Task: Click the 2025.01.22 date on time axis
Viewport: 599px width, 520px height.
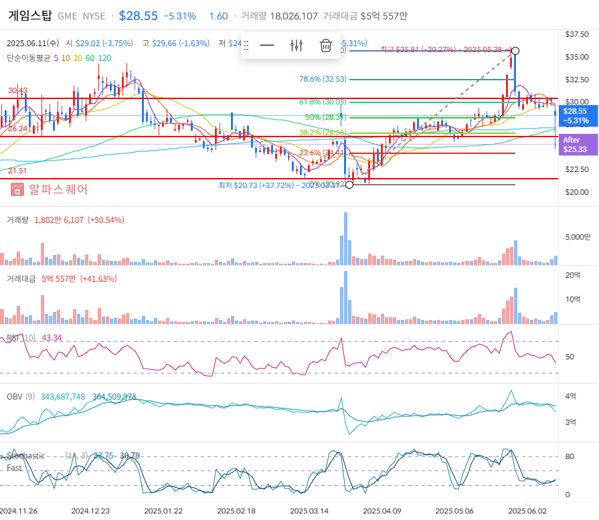Action: click(163, 511)
